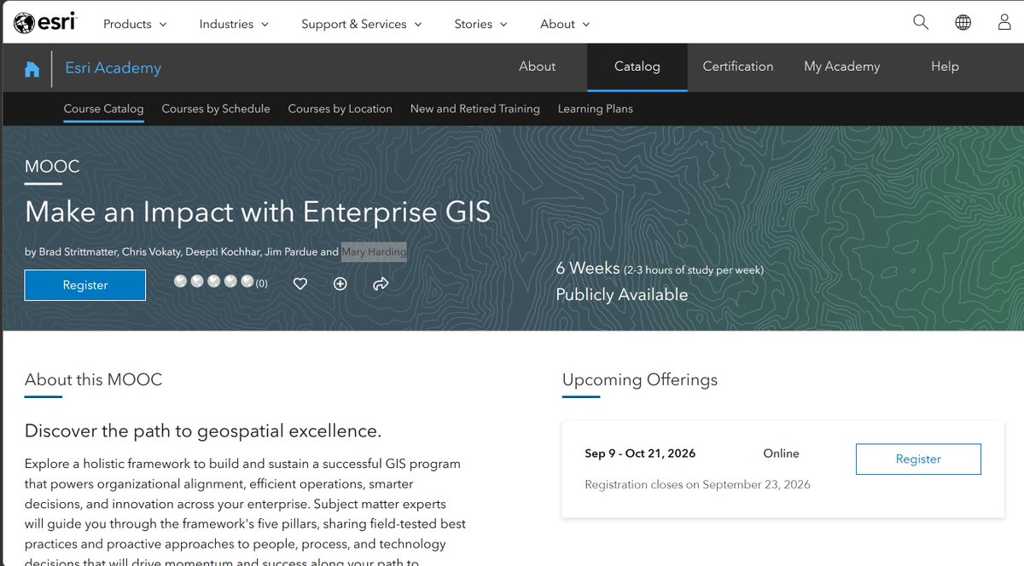
Task: Open author Brad Strittmatter link
Action: [77, 251]
